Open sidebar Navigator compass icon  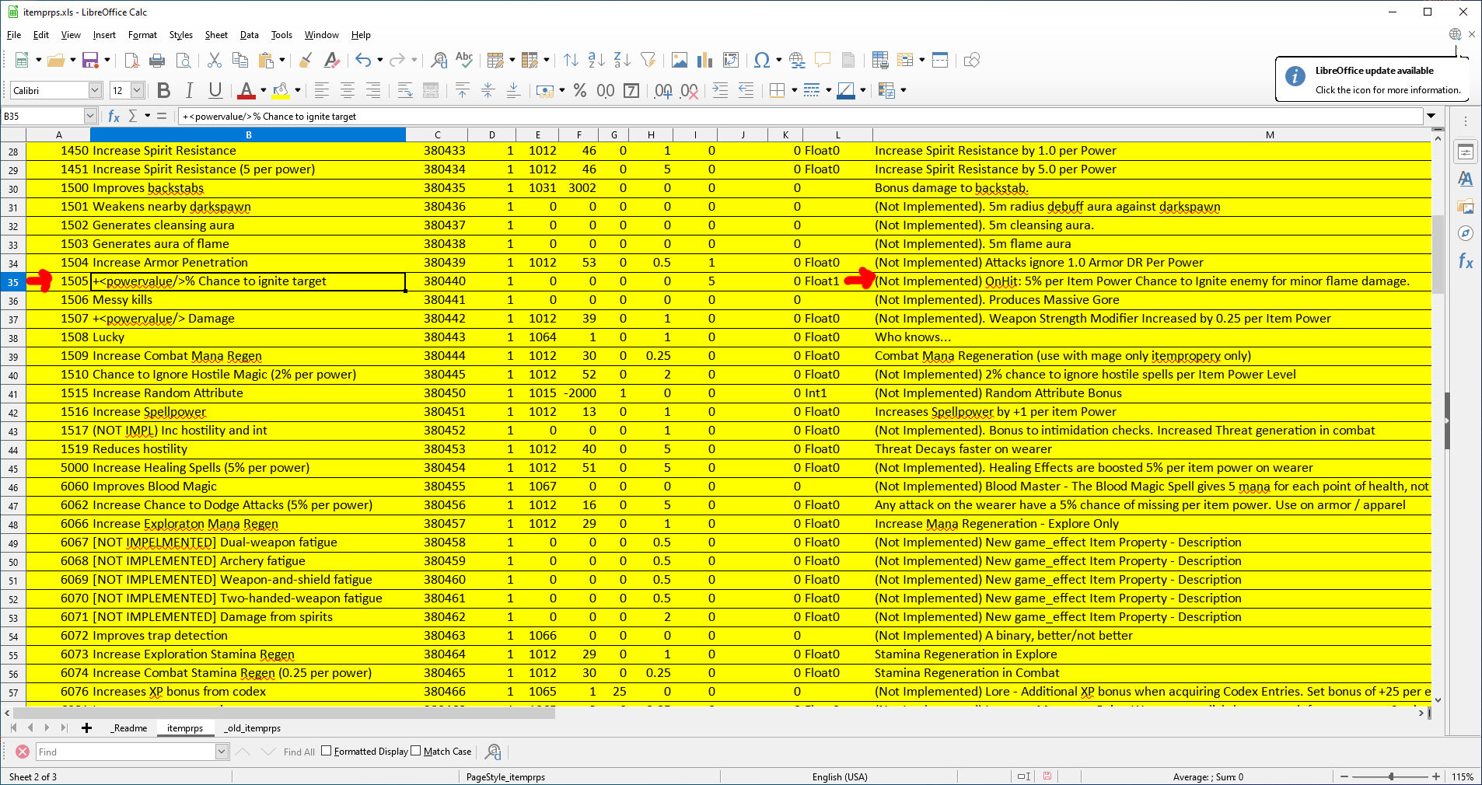point(1465,233)
